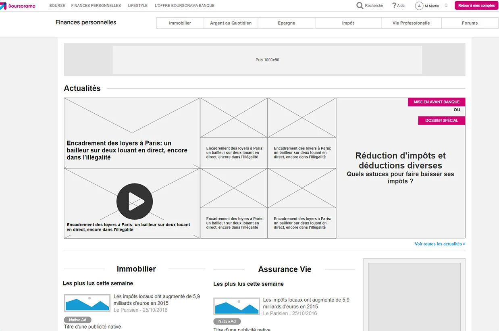Open impôts locaux article in Immobilier section
This screenshot has height=331, width=499.
157,300
